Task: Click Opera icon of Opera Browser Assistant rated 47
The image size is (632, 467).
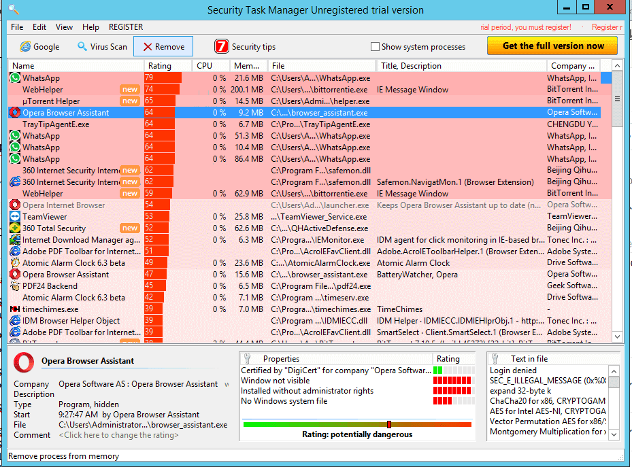Action: click(15, 275)
